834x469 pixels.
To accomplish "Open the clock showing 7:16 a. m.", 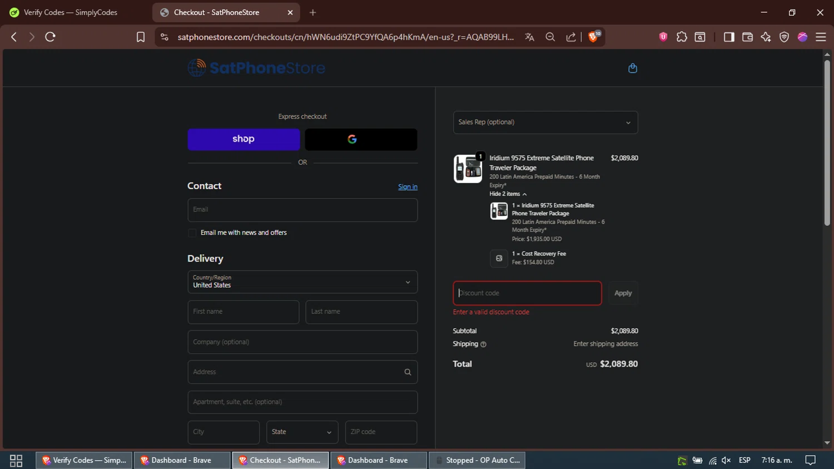I will coord(777,460).
